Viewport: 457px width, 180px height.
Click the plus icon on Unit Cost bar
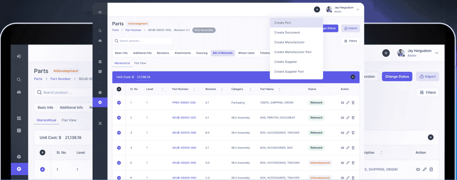point(353,77)
